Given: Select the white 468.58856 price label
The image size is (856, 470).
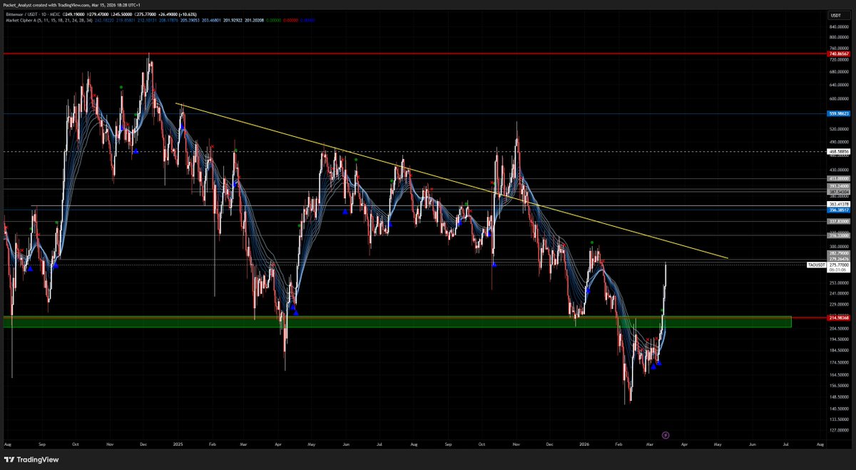Looking at the screenshot, I should [x=838, y=152].
